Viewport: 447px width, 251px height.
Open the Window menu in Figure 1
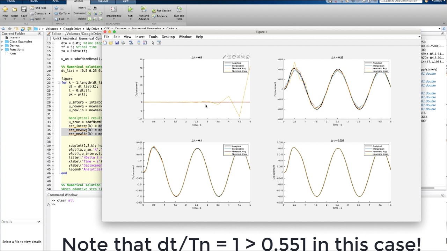(185, 37)
